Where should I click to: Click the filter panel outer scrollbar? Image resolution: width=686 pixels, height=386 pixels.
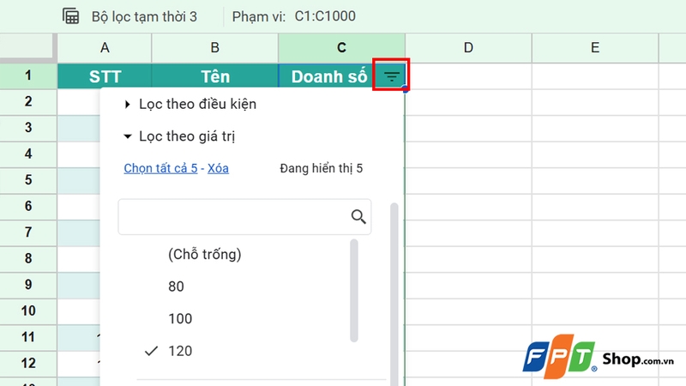pos(394,292)
